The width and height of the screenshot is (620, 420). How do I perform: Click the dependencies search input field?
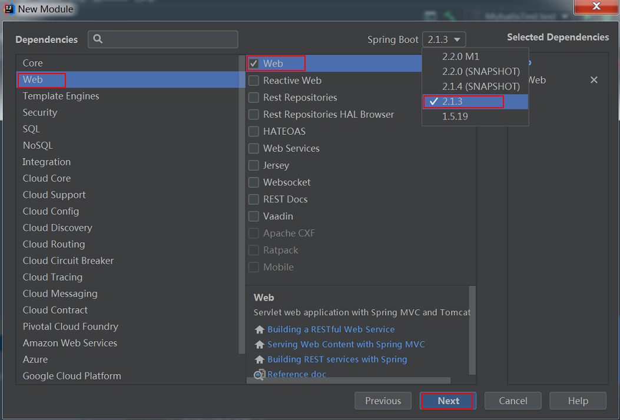coord(163,39)
